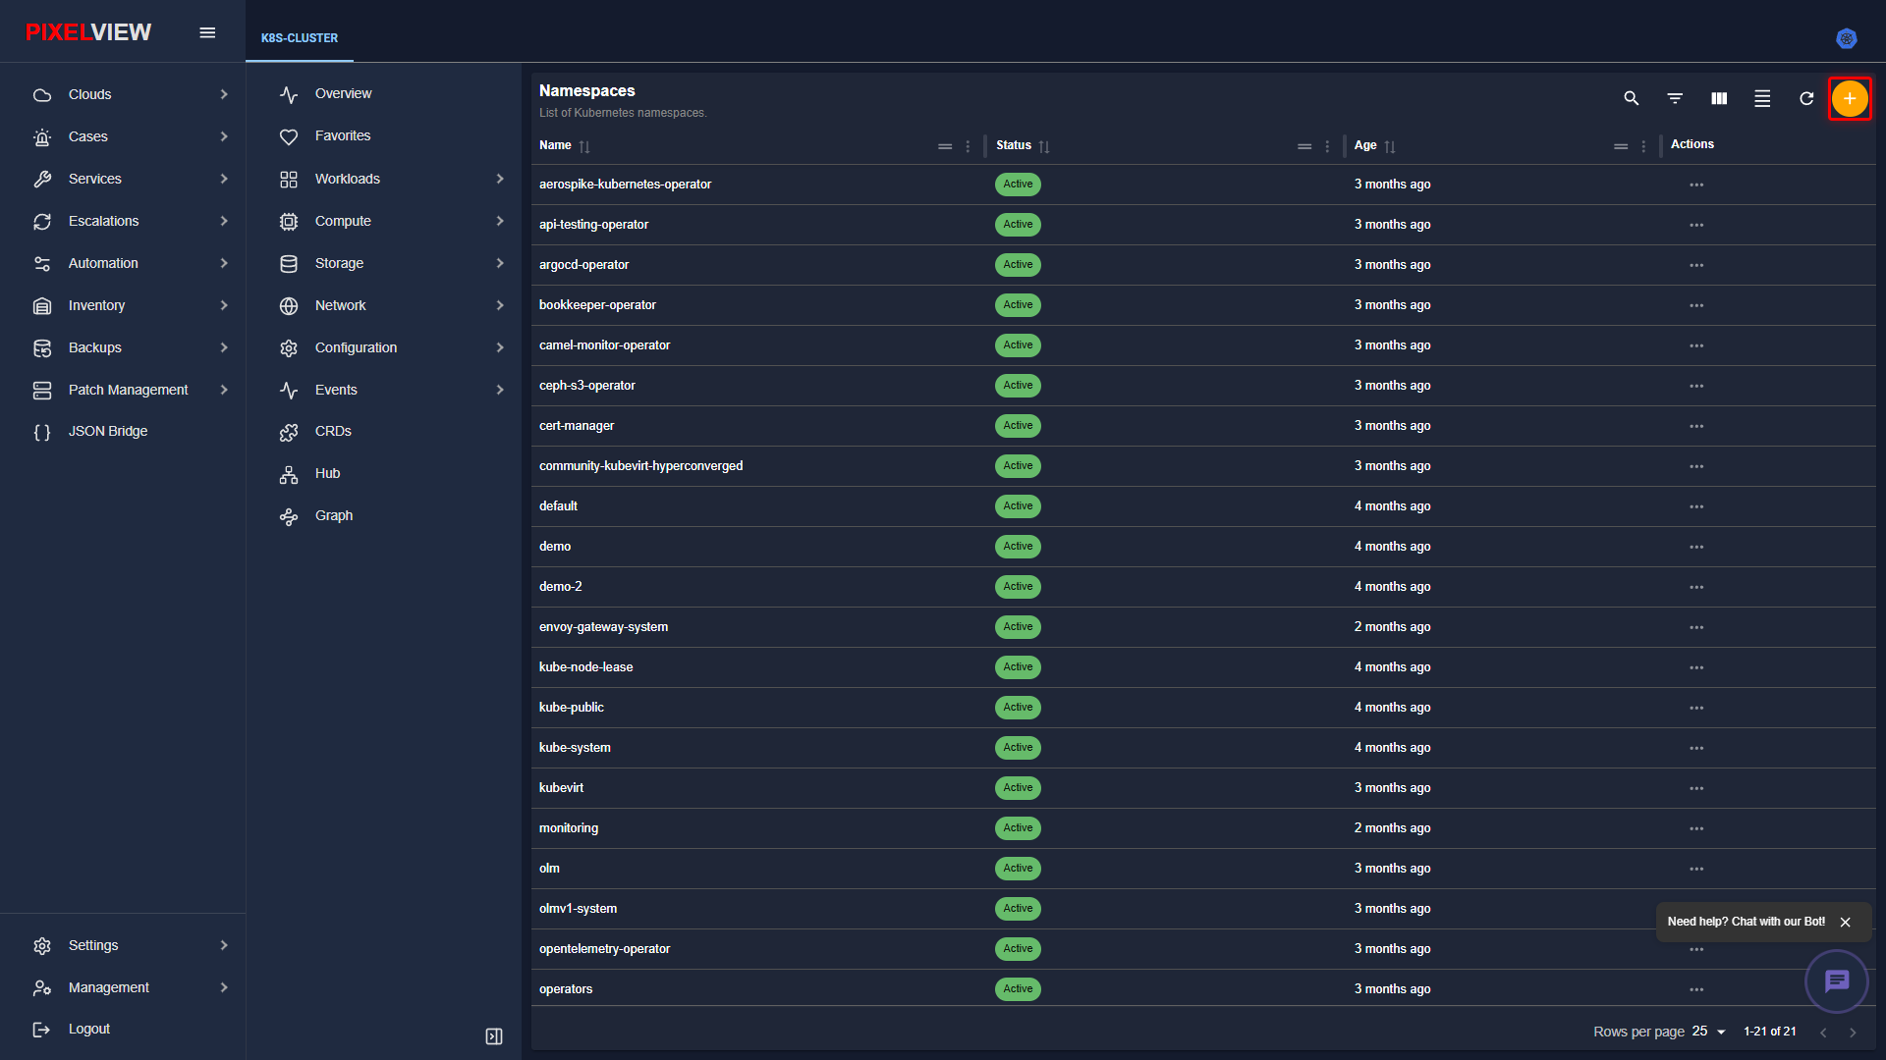
Task: Click Logout in the sidebar
Action: tap(89, 1029)
